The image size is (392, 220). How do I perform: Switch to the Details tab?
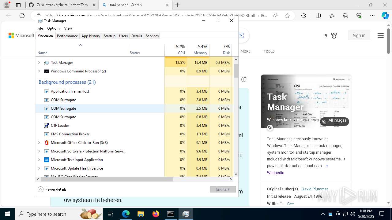click(137, 36)
